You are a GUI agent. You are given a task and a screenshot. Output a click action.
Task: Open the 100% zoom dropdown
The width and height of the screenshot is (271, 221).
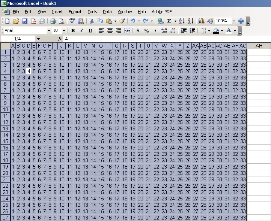234,21
